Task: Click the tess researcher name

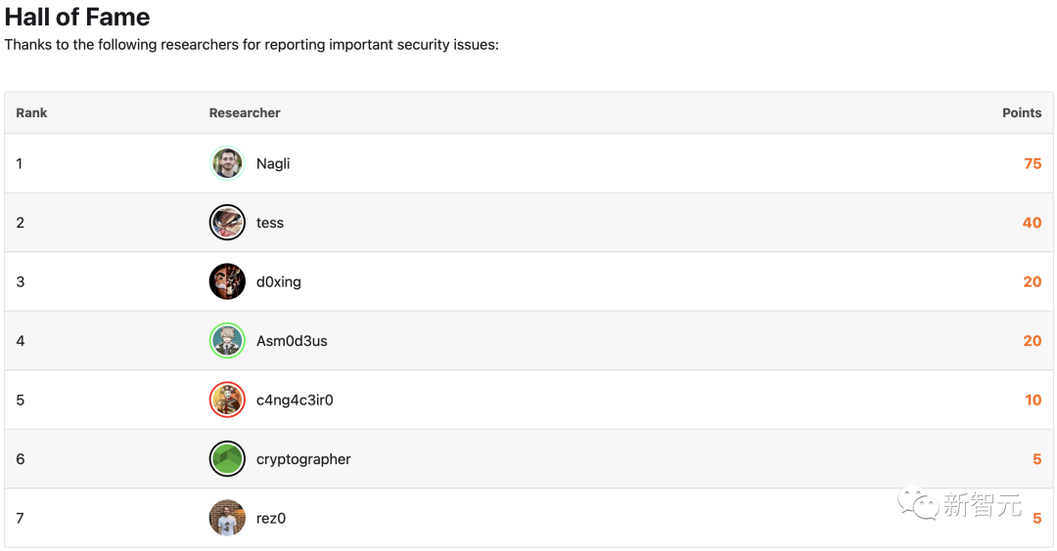Action: 270,223
